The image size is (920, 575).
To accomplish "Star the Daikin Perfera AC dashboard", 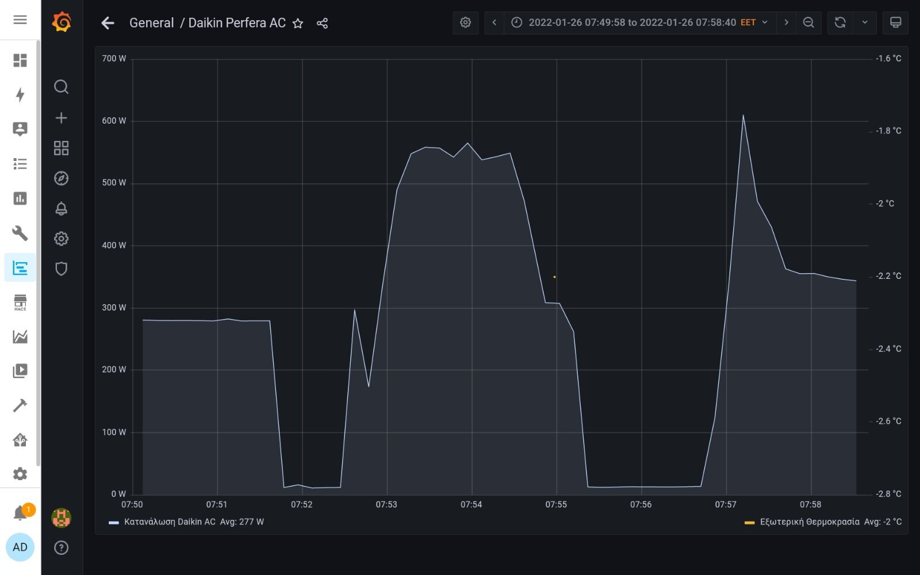I will [x=298, y=24].
